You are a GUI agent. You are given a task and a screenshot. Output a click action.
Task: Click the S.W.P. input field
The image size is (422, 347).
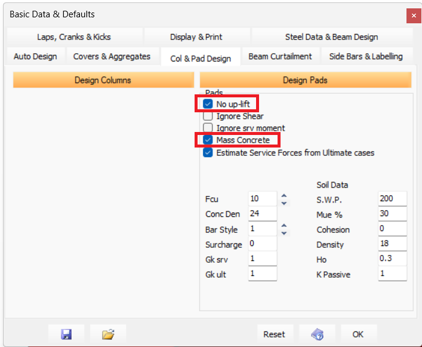pyautogui.click(x=392, y=199)
